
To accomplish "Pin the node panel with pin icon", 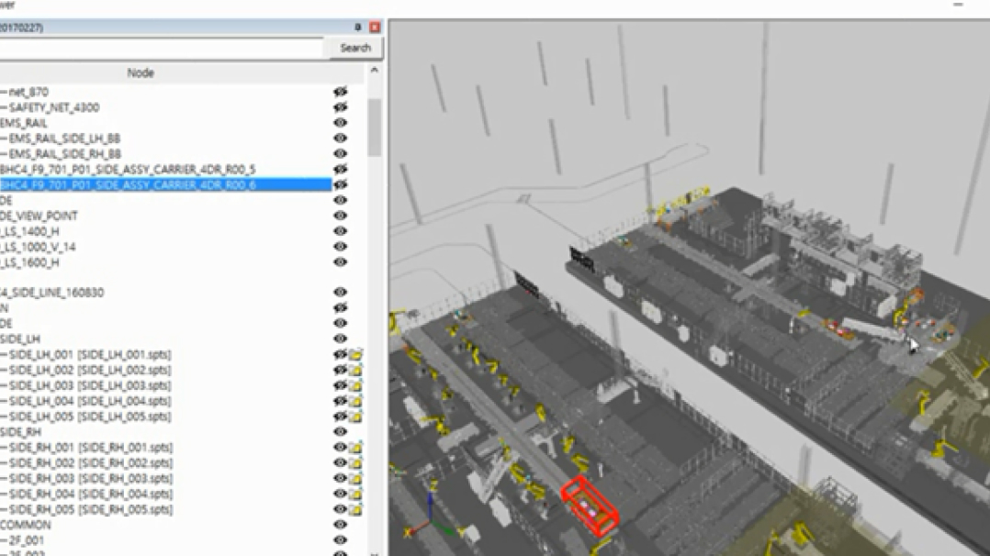I will pos(358,28).
